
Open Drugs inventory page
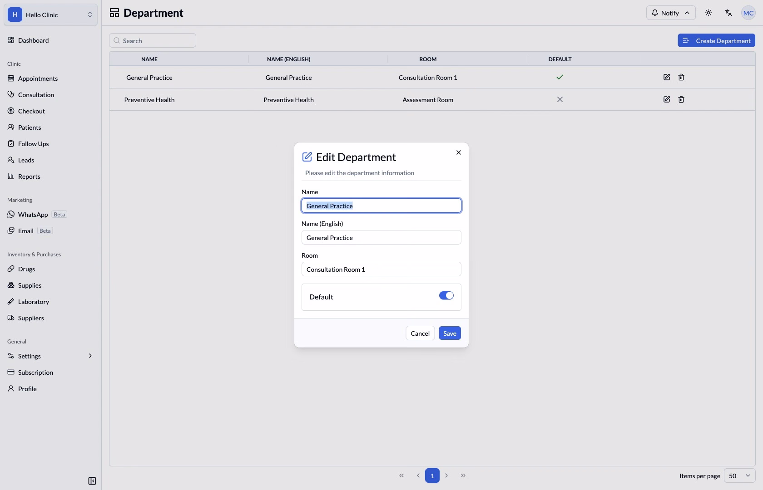point(50,269)
